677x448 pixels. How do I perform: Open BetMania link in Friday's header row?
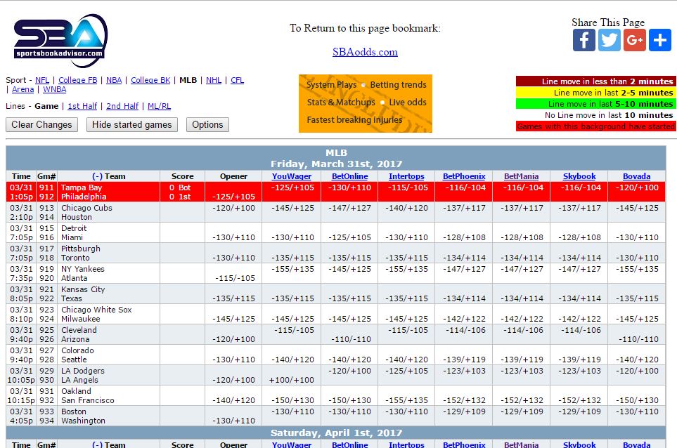coord(521,176)
